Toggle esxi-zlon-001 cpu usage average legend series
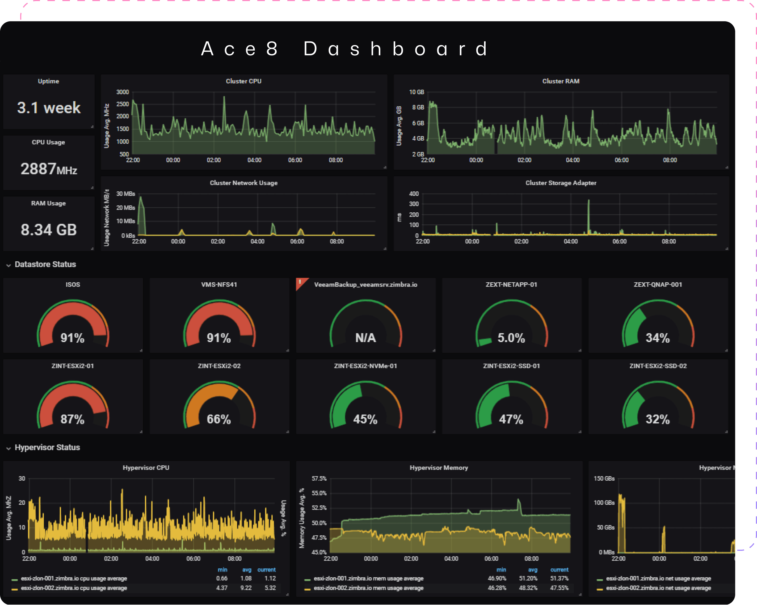The height and width of the screenshot is (605, 757). coord(74,578)
